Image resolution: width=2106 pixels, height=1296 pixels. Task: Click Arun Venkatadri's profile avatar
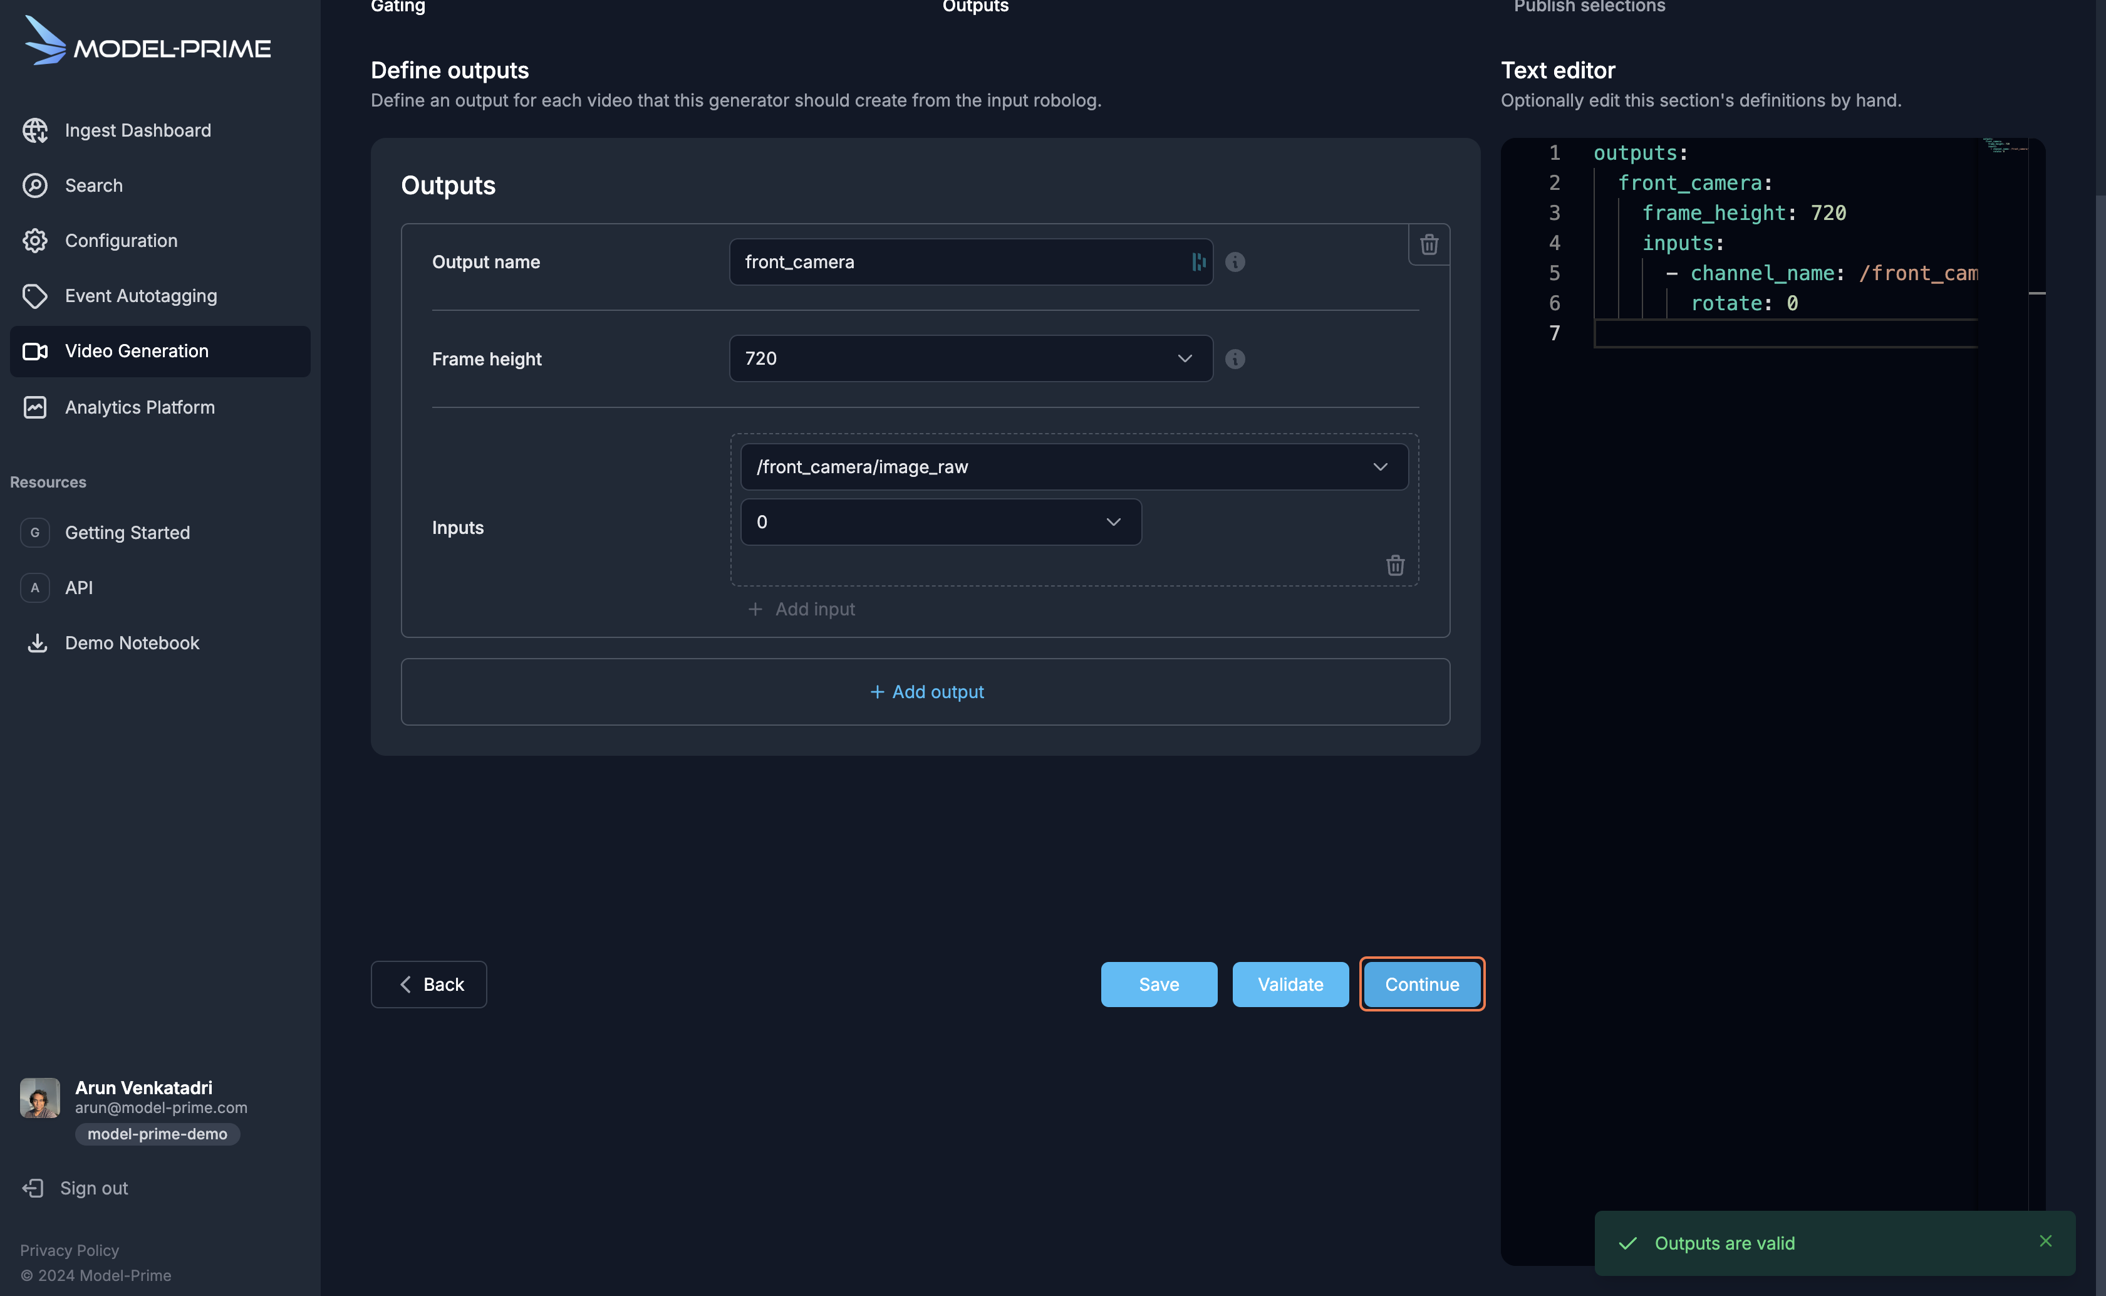coord(40,1098)
